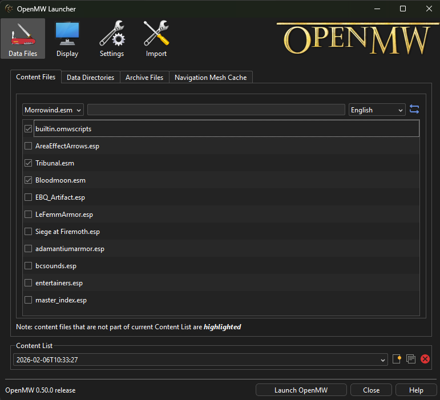Select the Bloodmoon.esm file name

click(60, 180)
